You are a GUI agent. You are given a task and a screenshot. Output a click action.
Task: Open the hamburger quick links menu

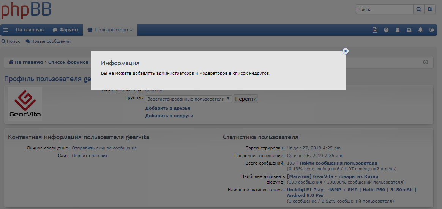click(6, 30)
